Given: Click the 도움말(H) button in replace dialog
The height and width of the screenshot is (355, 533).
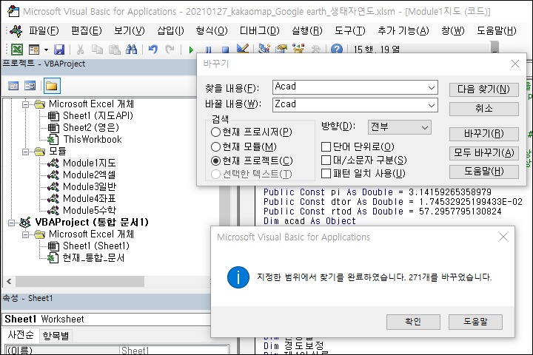Looking at the screenshot, I should (483, 172).
